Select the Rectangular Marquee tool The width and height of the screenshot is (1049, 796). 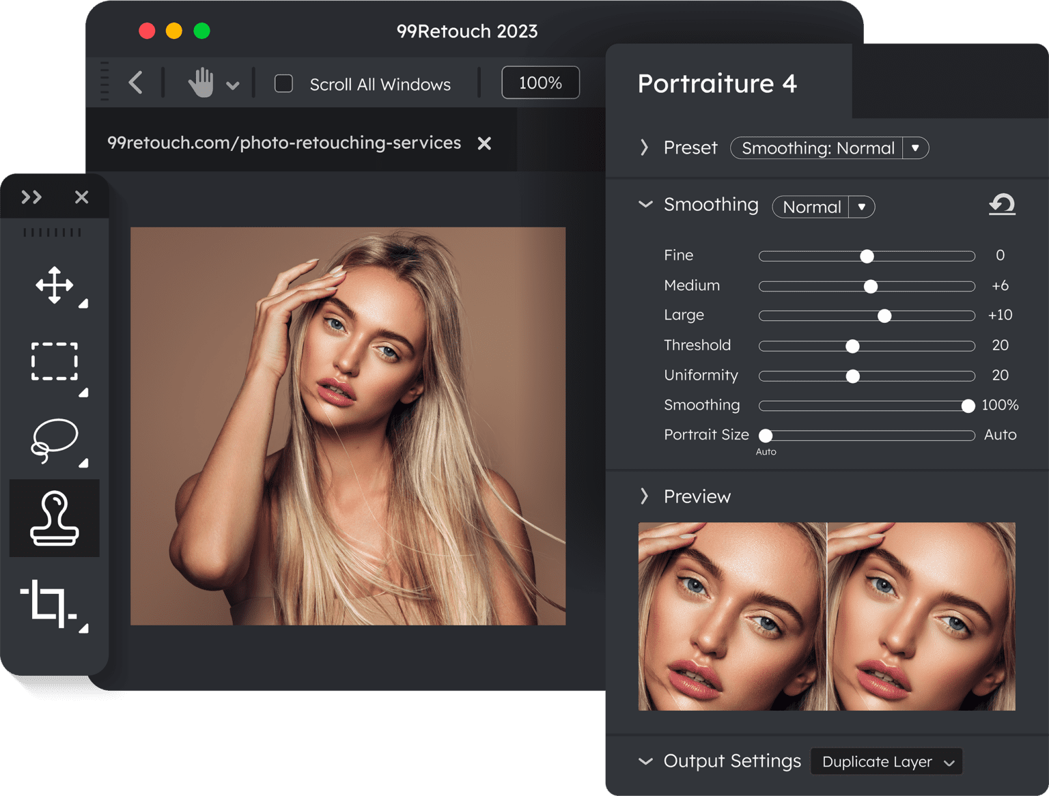coord(55,361)
